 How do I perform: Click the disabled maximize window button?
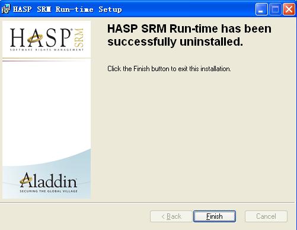coord(275,9)
